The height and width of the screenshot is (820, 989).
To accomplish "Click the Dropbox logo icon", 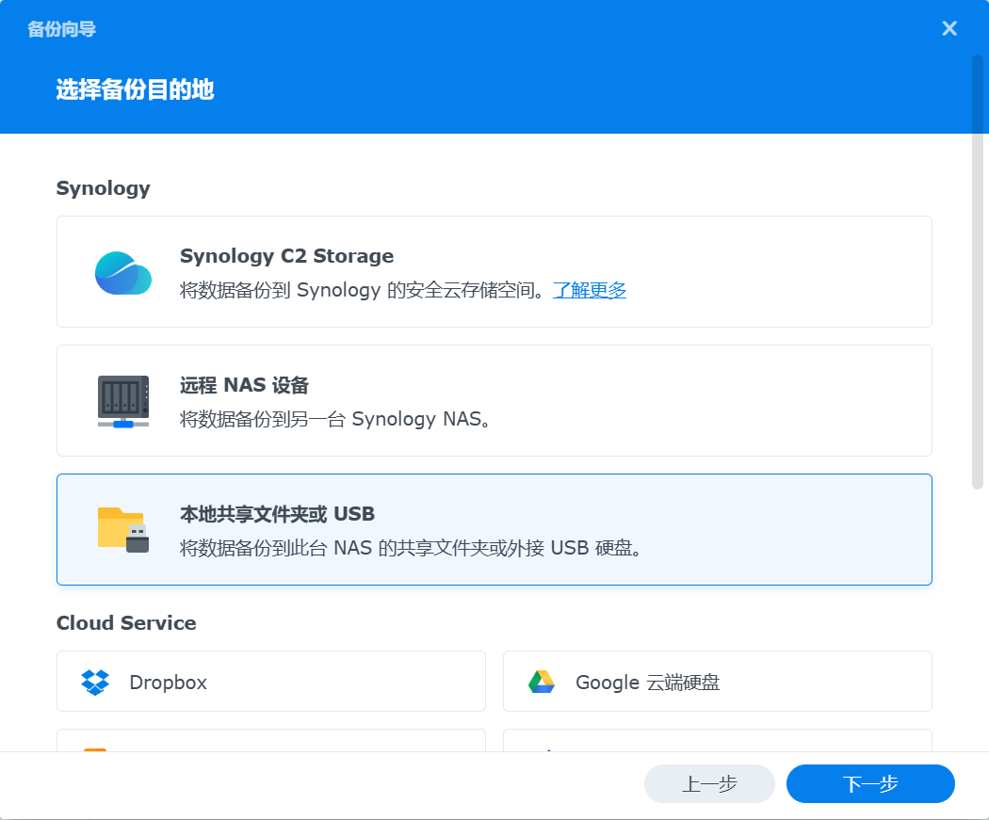I will 95,682.
